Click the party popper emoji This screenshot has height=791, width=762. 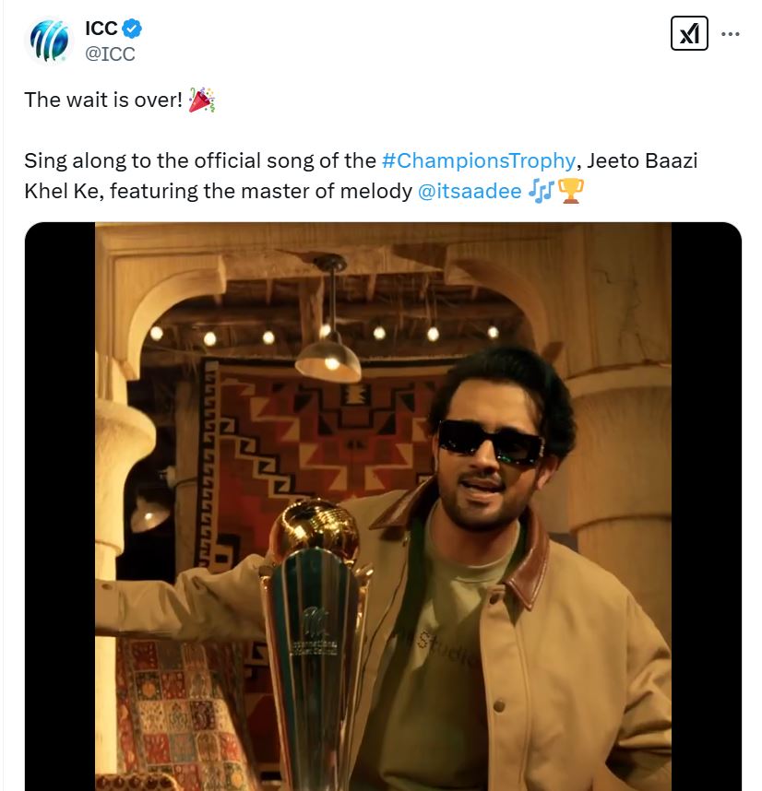[x=201, y=100]
